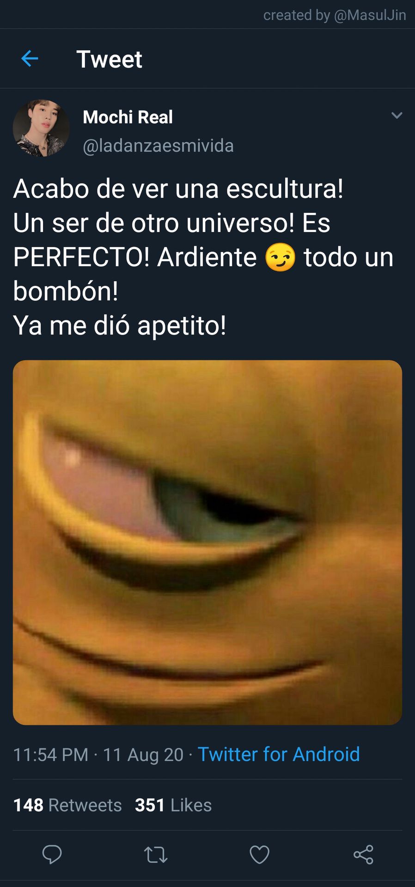Screen dimensions: 415x887
Task: Click the 'created by @MasulJin' watermark
Action: coord(335,15)
